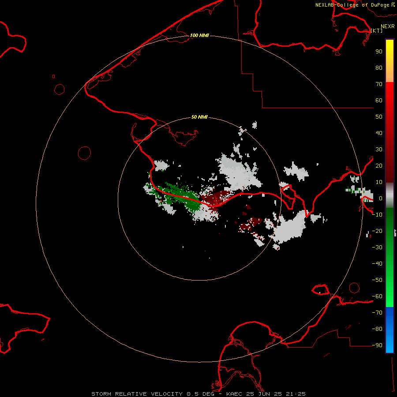Click the 20 value on the velocity scale
Viewport: 397px width, 397px height.
click(x=379, y=166)
